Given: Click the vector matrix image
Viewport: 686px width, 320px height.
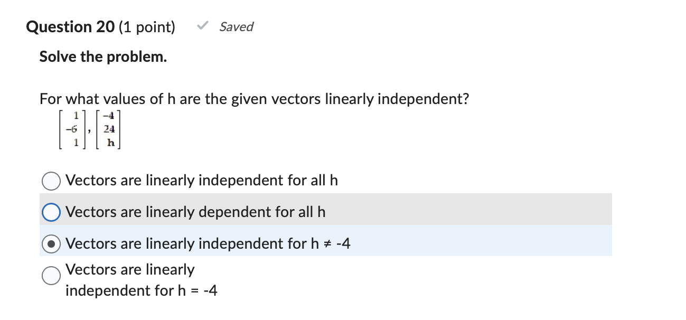Looking at the screenshot, I should [90, 128].
